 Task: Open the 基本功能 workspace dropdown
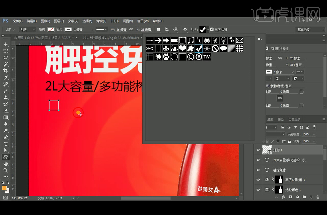310,30
